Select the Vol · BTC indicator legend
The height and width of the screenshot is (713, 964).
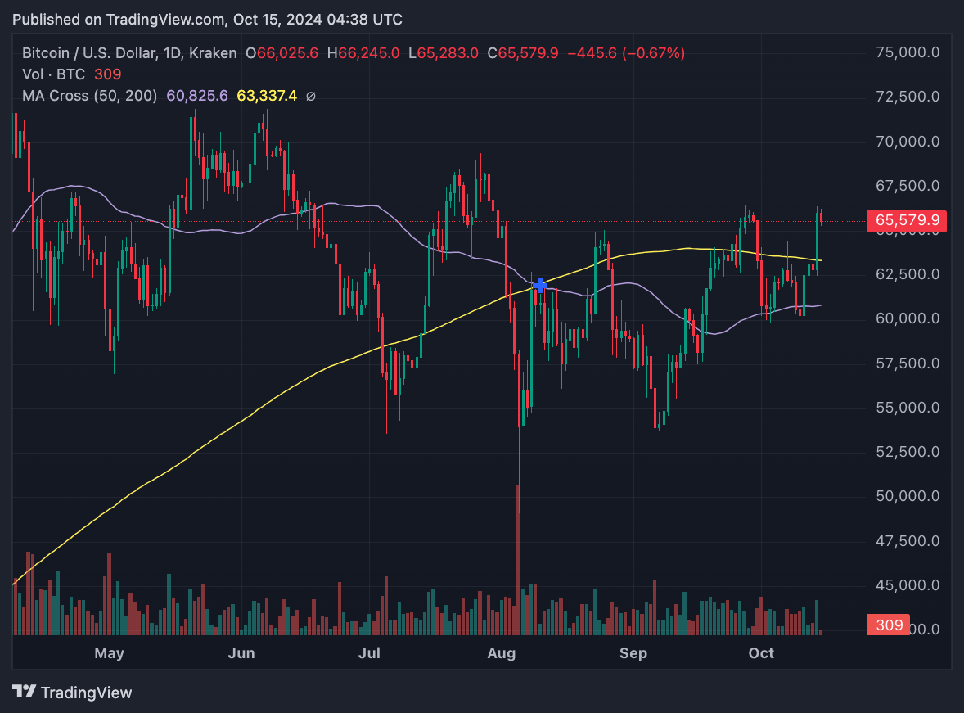(54, 74)
